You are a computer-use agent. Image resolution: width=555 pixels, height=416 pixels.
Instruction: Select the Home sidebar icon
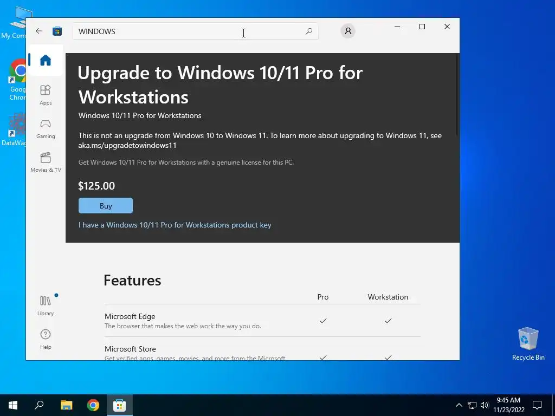46,60
